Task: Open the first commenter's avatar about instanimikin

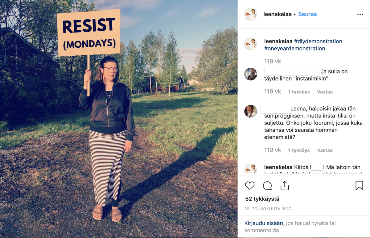Action: pos(251,74)
